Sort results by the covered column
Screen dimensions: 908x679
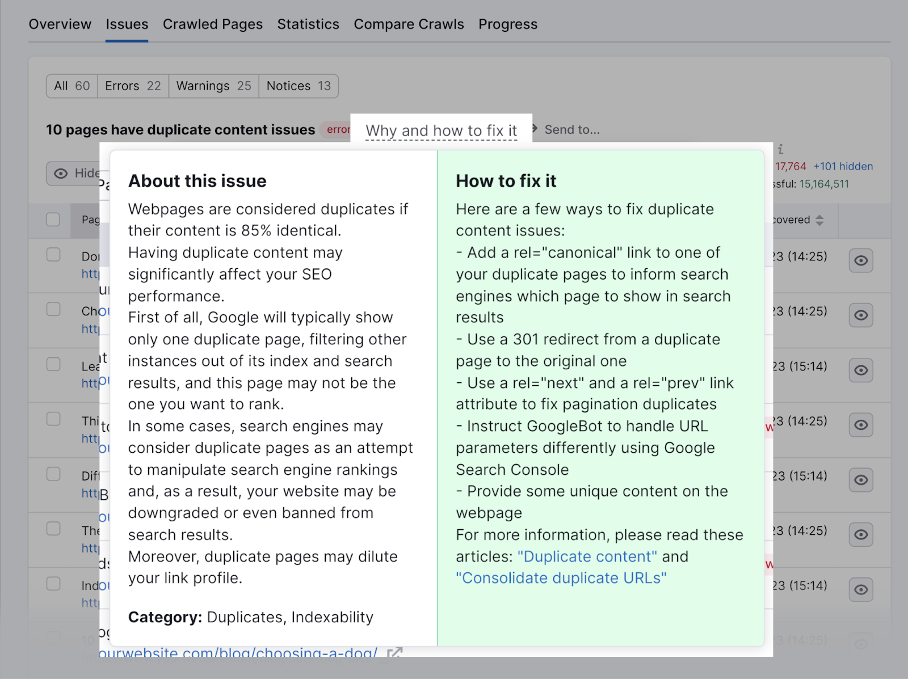coord(821,220)
